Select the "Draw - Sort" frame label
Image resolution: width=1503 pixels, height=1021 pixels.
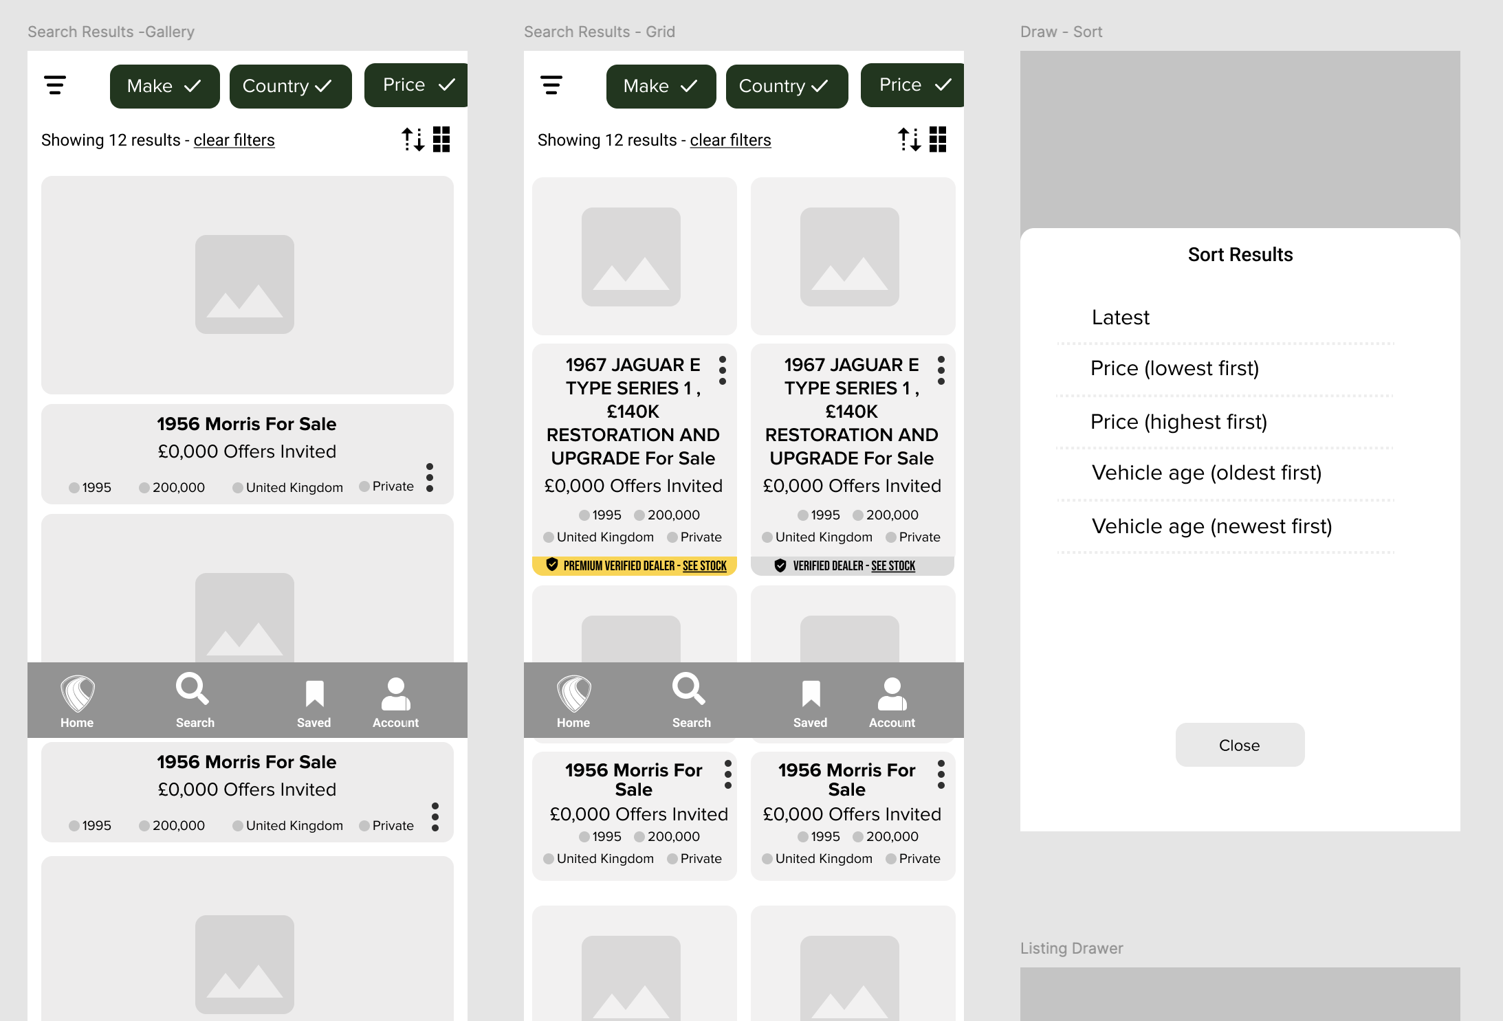(1061, 32)
